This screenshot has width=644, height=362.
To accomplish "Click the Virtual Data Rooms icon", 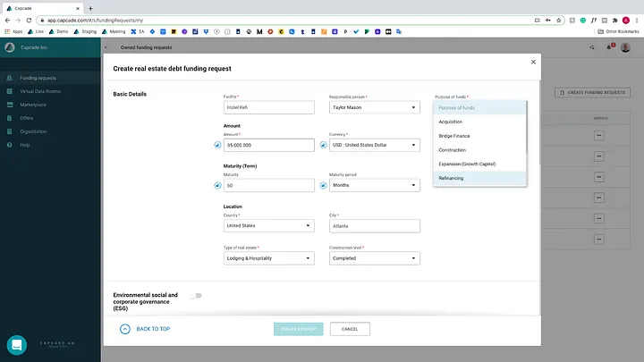I will (10, 91).
